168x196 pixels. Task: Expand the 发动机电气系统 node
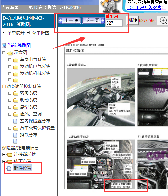click(10, 67)
